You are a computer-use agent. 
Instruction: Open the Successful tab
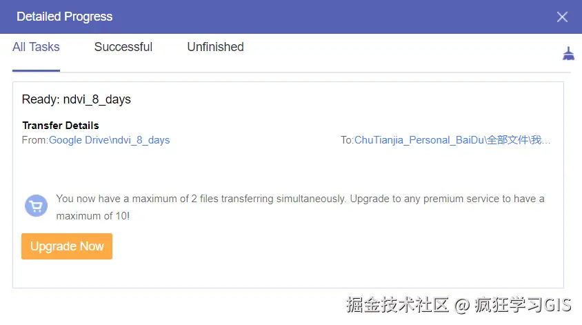(123, 47)
